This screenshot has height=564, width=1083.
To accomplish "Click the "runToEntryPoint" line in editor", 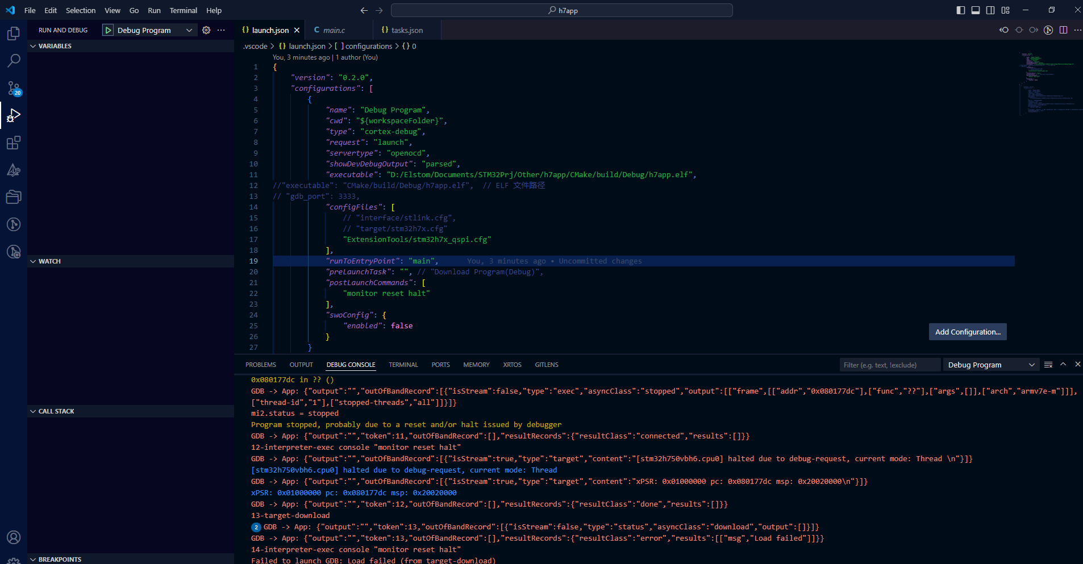I will [x=643, y=261].
